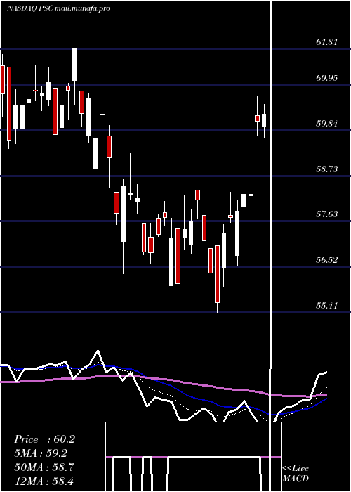Click the 5MA : 59.2 readout

[41, 453]
